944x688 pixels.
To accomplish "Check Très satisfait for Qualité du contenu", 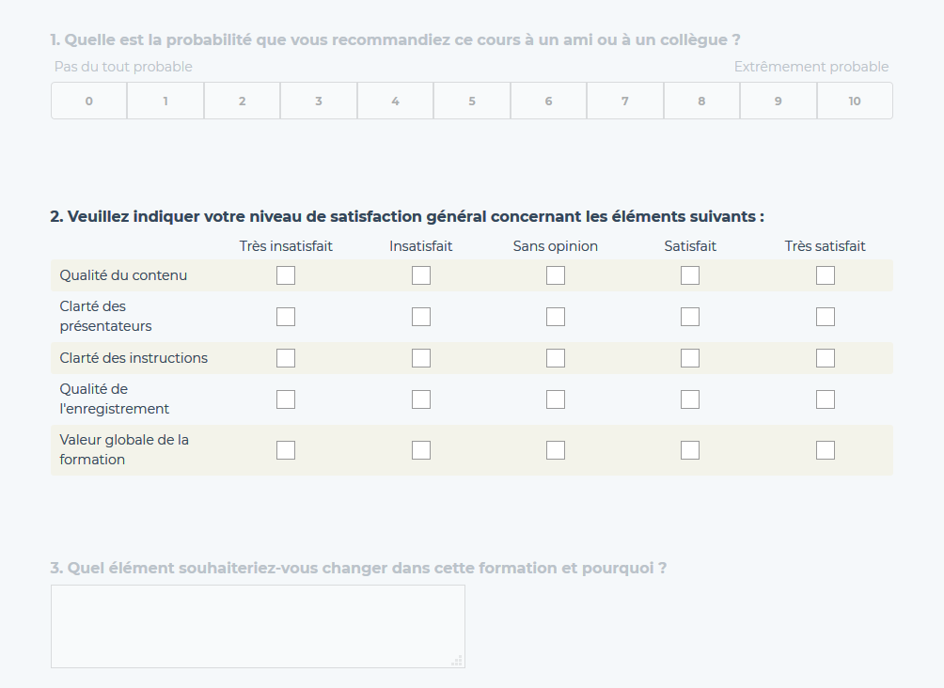I will pos(825,274).
